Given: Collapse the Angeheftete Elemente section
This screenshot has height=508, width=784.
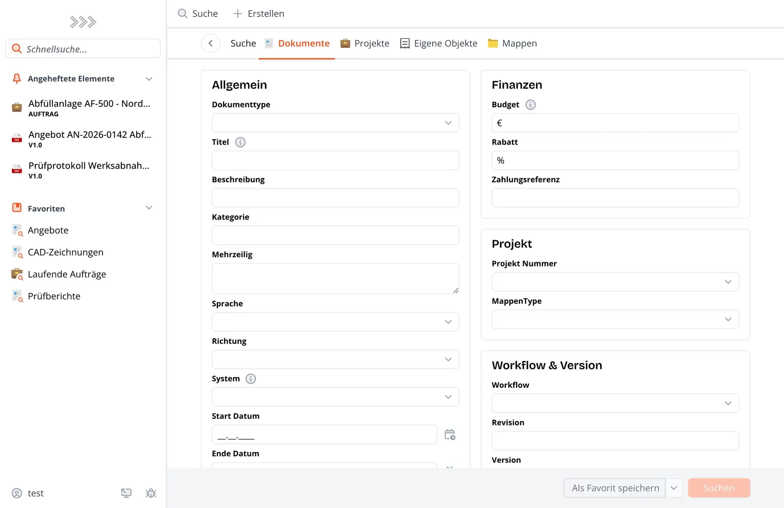Looking at the screenshot, I should [149, 79].
